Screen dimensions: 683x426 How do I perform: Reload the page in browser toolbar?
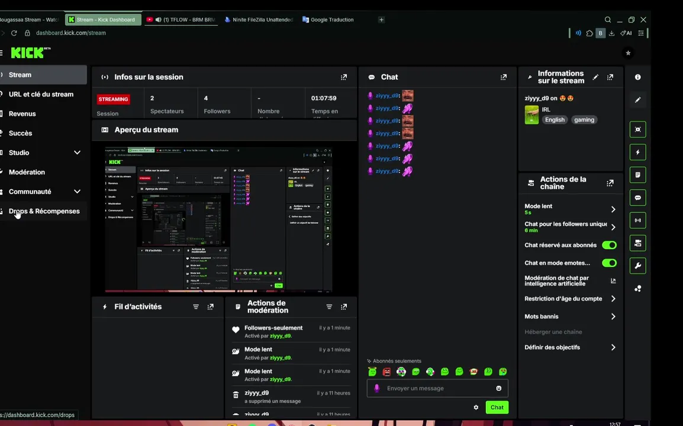click(x=14, y=33)
